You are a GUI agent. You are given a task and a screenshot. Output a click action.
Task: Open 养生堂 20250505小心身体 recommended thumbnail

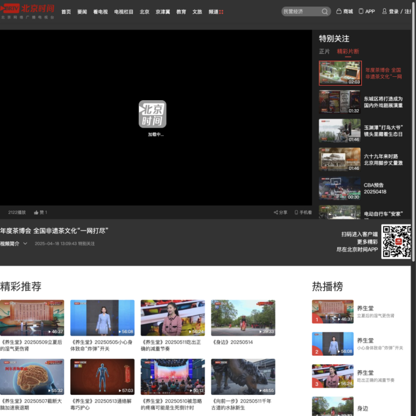[x=103, y=318]
